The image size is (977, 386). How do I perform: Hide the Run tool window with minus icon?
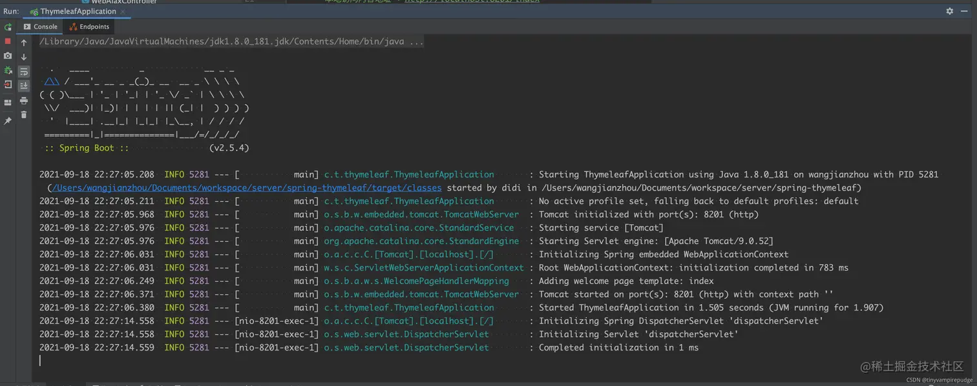coord(965,11)
